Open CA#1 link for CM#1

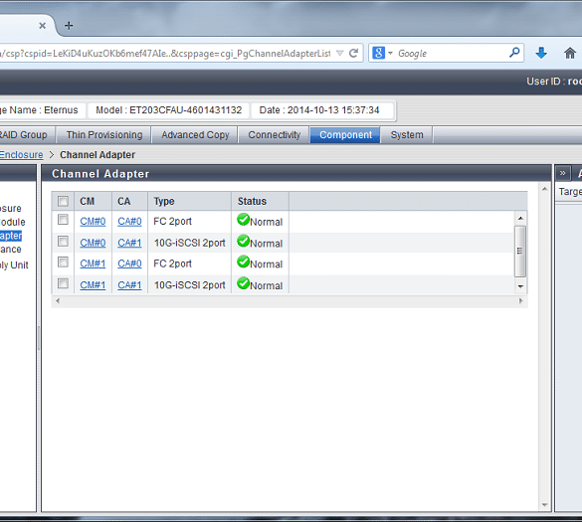(x=129, y=285)
